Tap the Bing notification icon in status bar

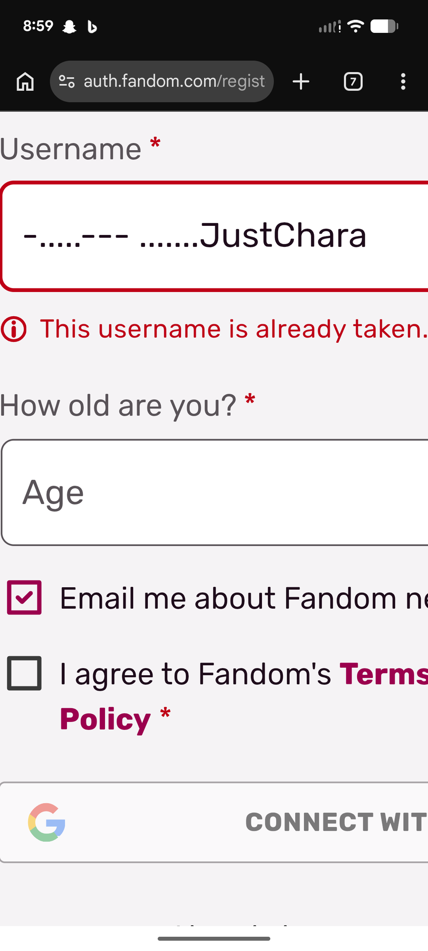pos(92,27)
